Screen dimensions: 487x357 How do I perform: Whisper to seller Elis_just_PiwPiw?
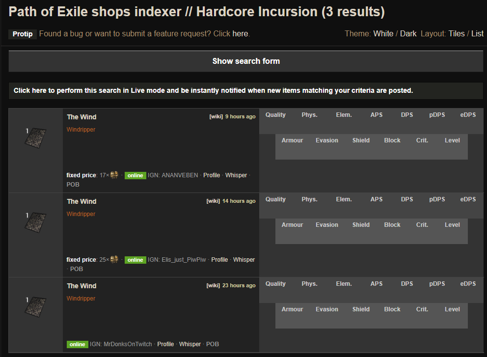tap(244, 260)
